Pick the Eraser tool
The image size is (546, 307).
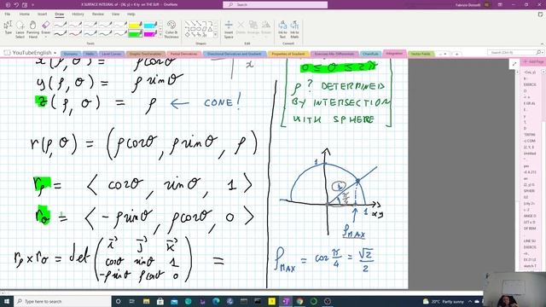tap(45, 26)
